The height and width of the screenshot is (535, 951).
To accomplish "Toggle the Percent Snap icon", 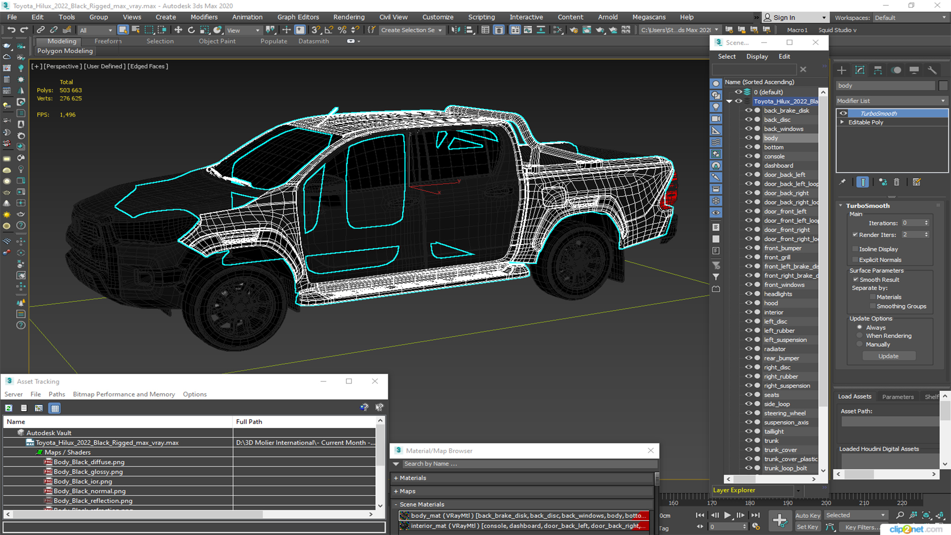I will click(342, 30).
